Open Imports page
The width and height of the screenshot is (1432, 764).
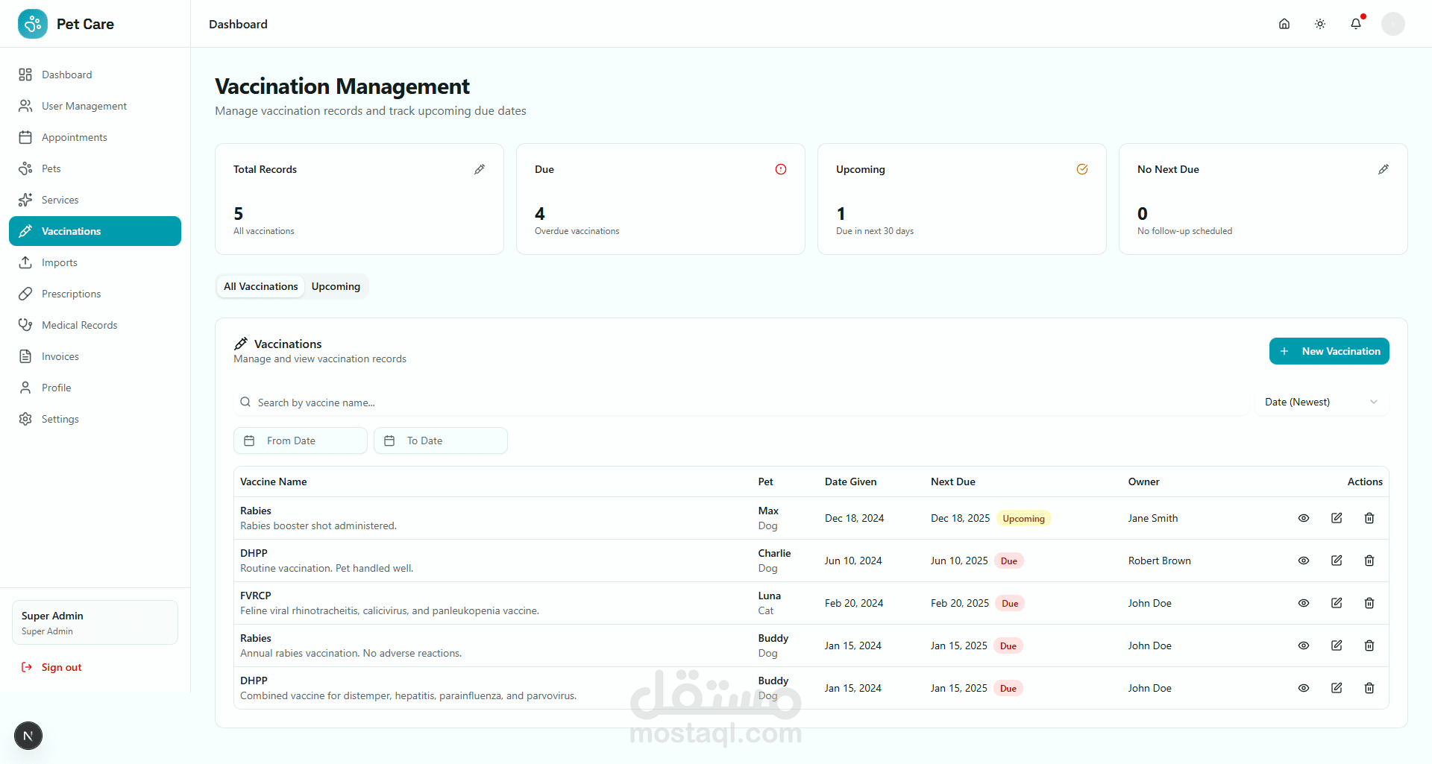tap(95, 262)
